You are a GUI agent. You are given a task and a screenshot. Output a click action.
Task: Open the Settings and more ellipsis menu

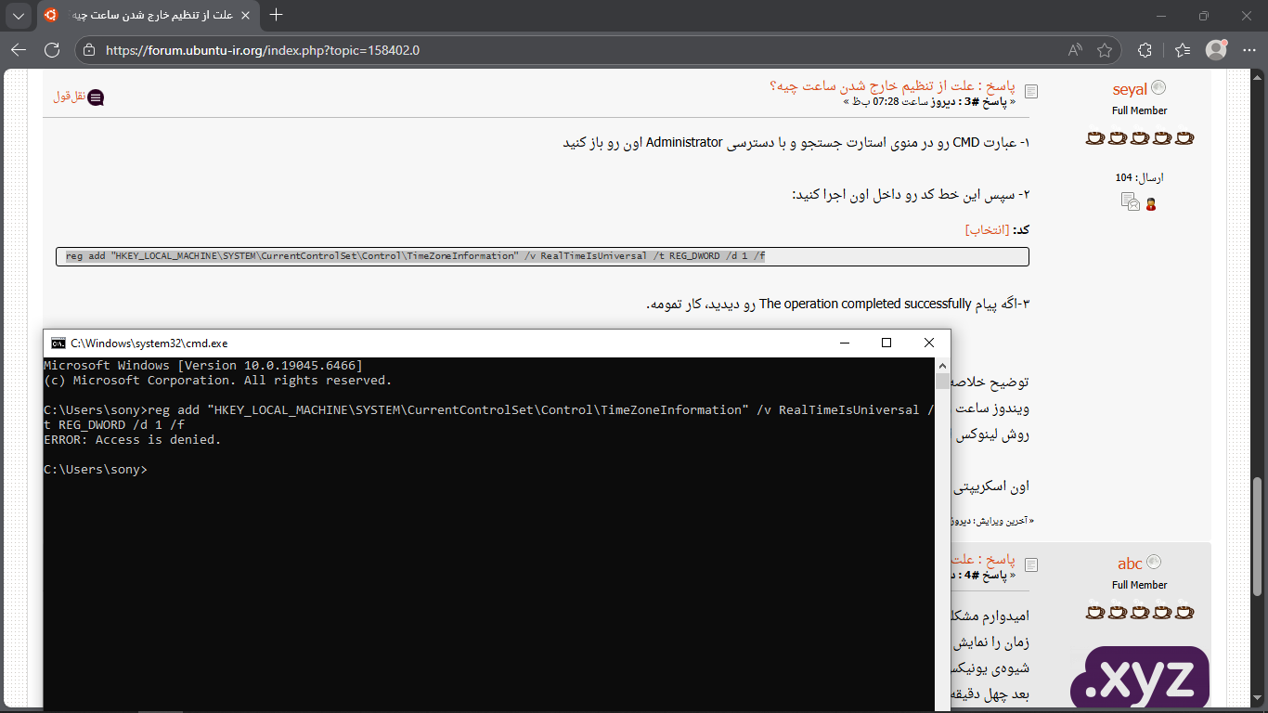coord(1247,50)
